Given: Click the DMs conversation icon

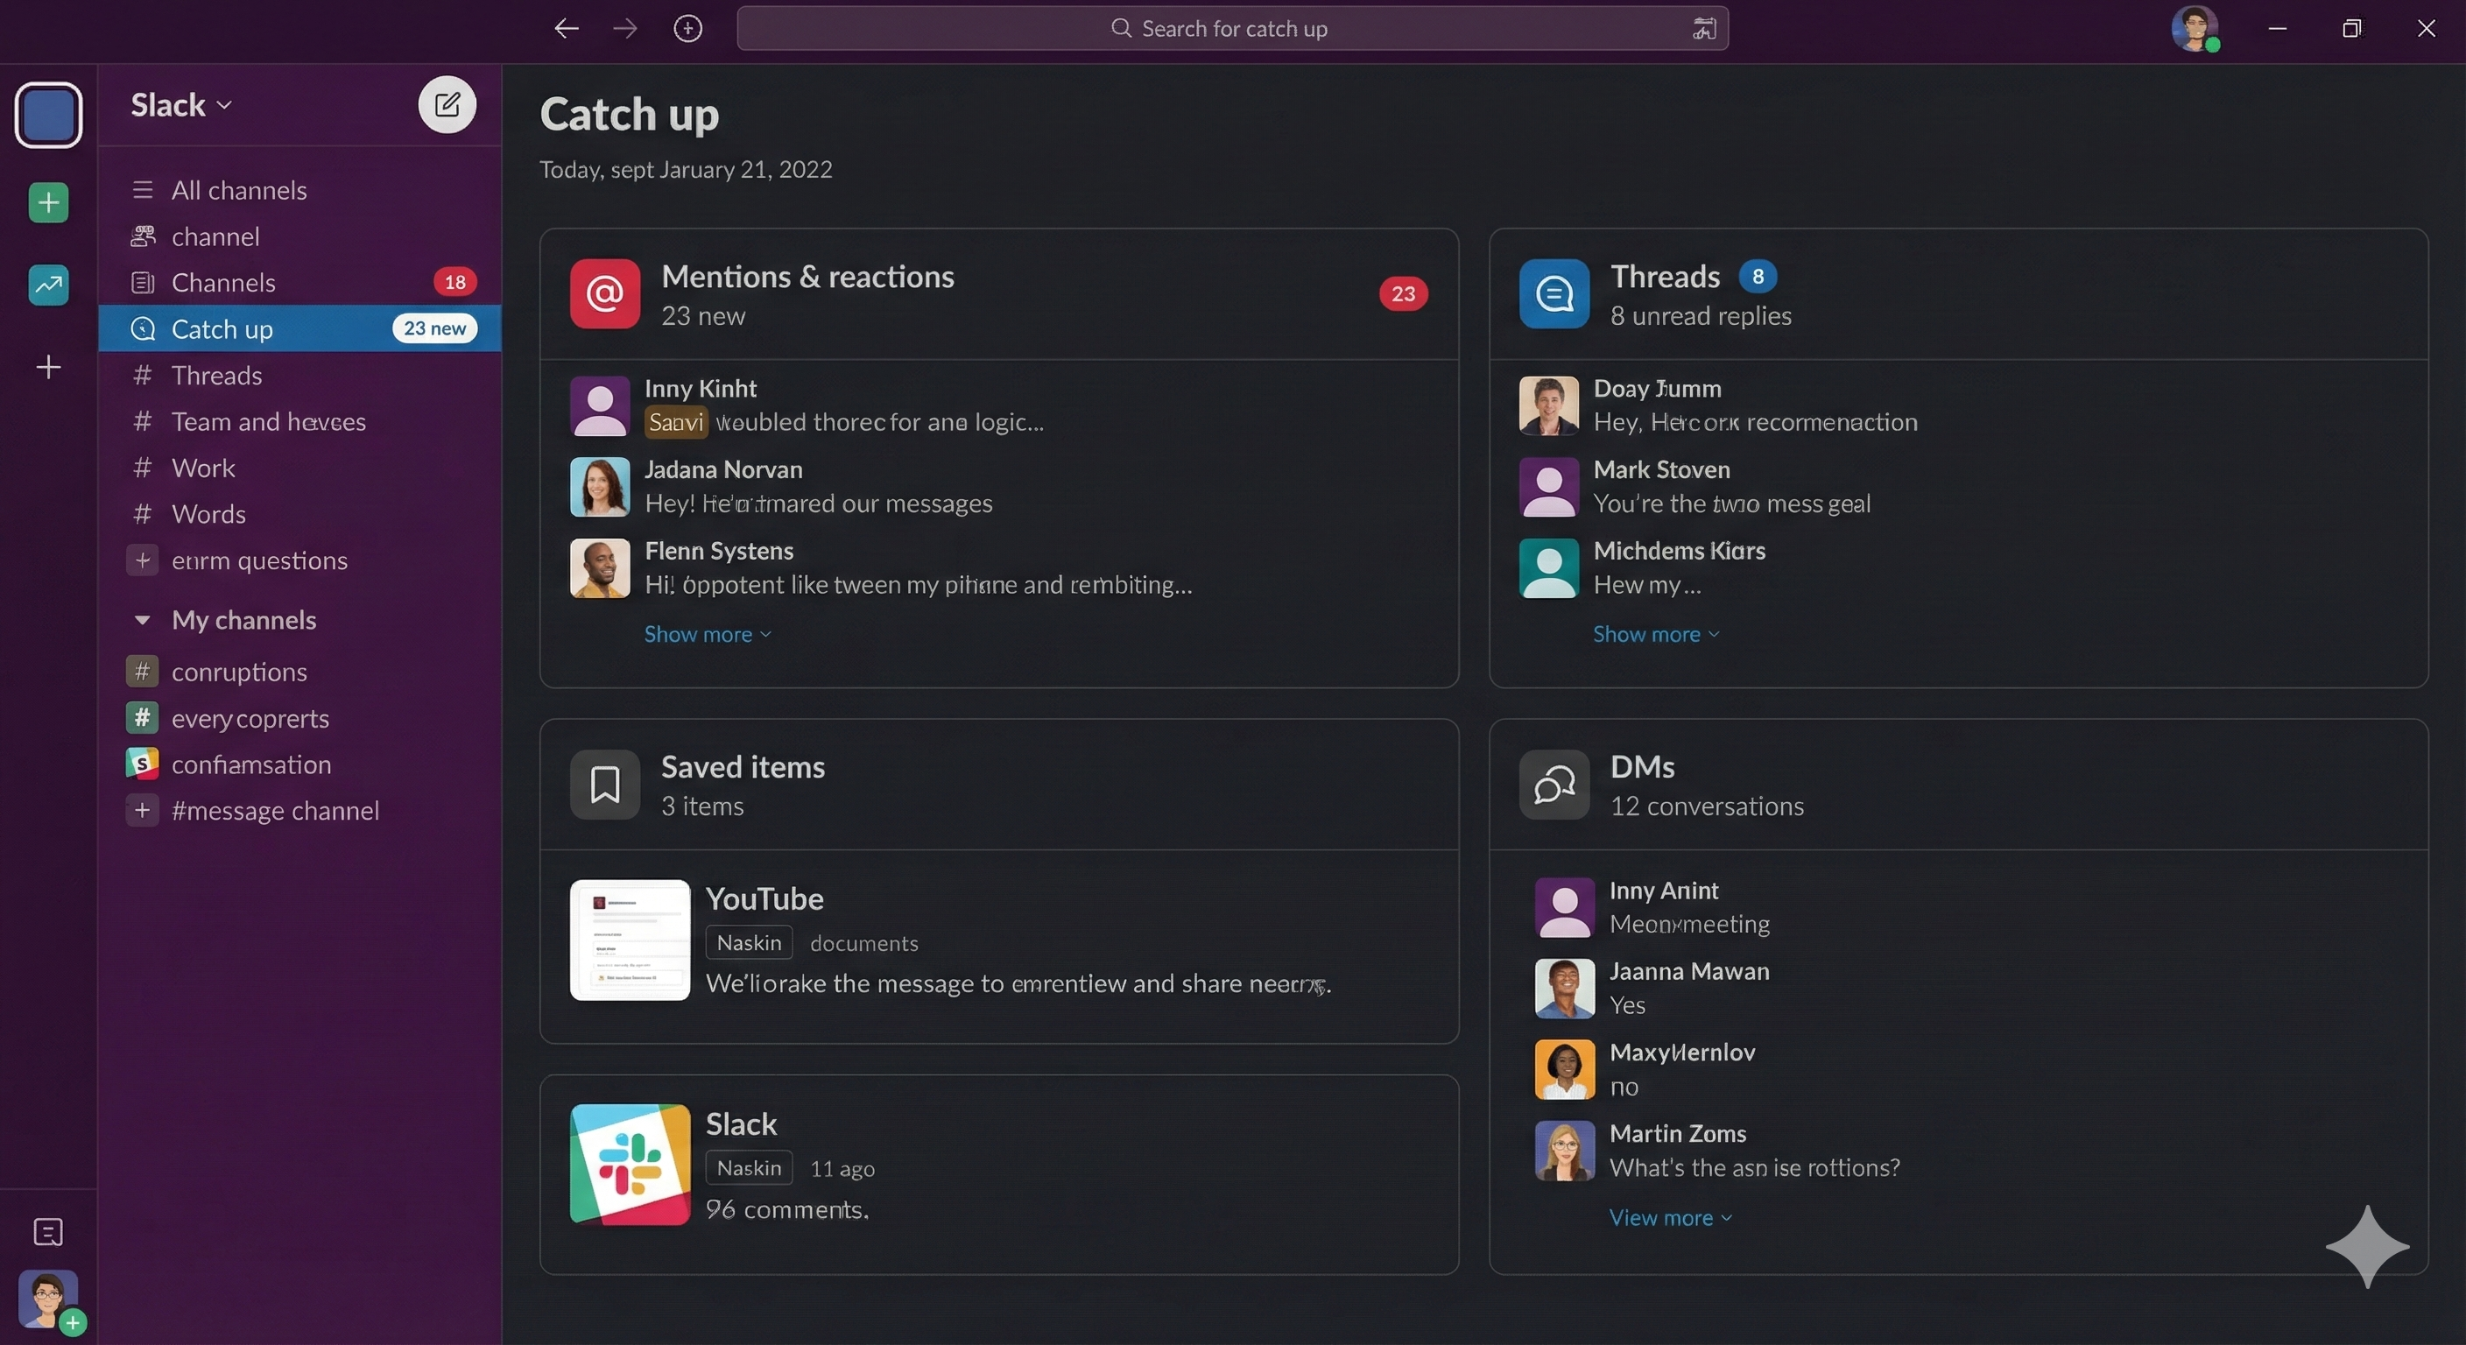Looking at the screenshot, I should (1552, 784).
